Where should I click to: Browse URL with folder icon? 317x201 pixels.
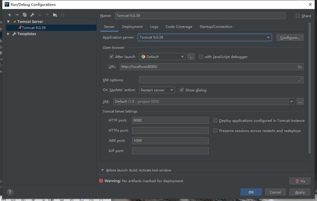pos(300,67)
